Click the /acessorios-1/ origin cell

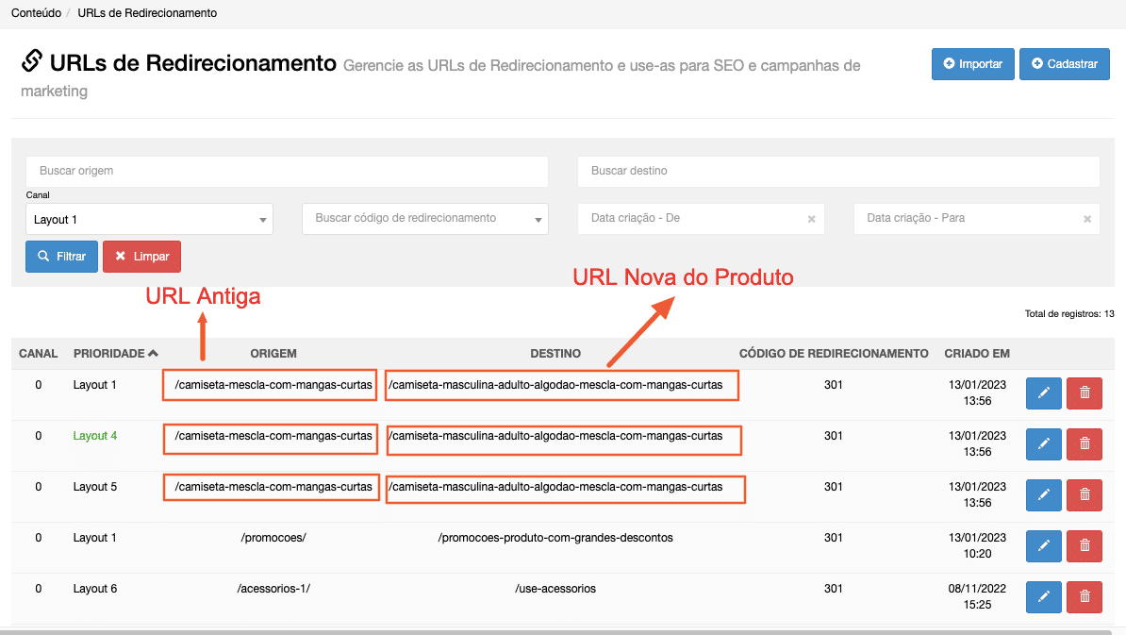tap(273, 589)
